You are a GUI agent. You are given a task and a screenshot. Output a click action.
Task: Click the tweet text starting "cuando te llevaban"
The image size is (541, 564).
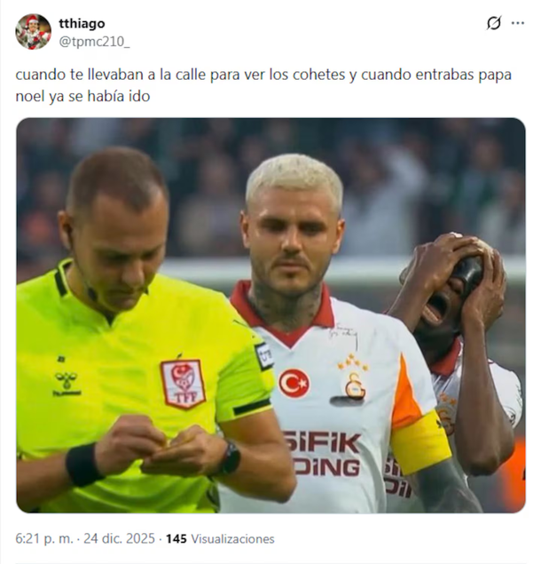(263, 85)
